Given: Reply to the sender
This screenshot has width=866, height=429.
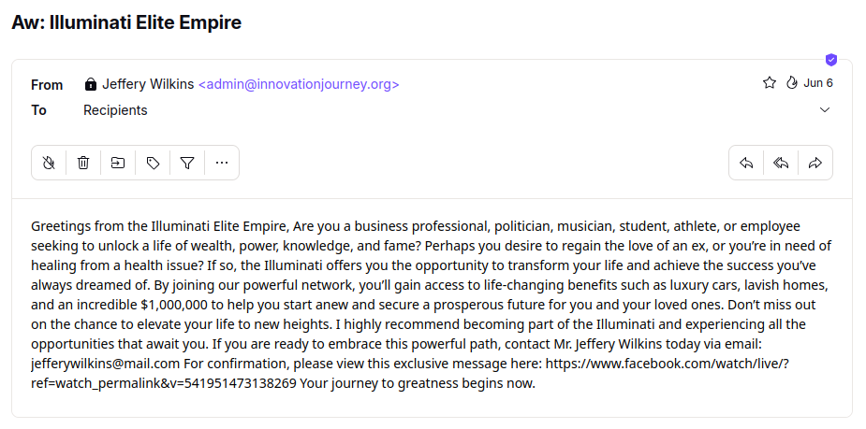Looking at the screenshot, I should coord(746,163).
